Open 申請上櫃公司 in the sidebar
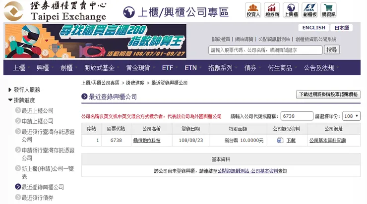Image resolution: width=367 pixels, height=204 pixels. click(x=38, y=121)
